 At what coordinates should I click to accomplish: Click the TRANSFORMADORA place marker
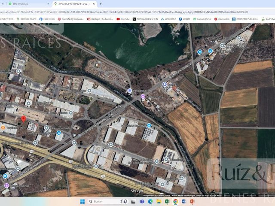[x=162, y=184]
